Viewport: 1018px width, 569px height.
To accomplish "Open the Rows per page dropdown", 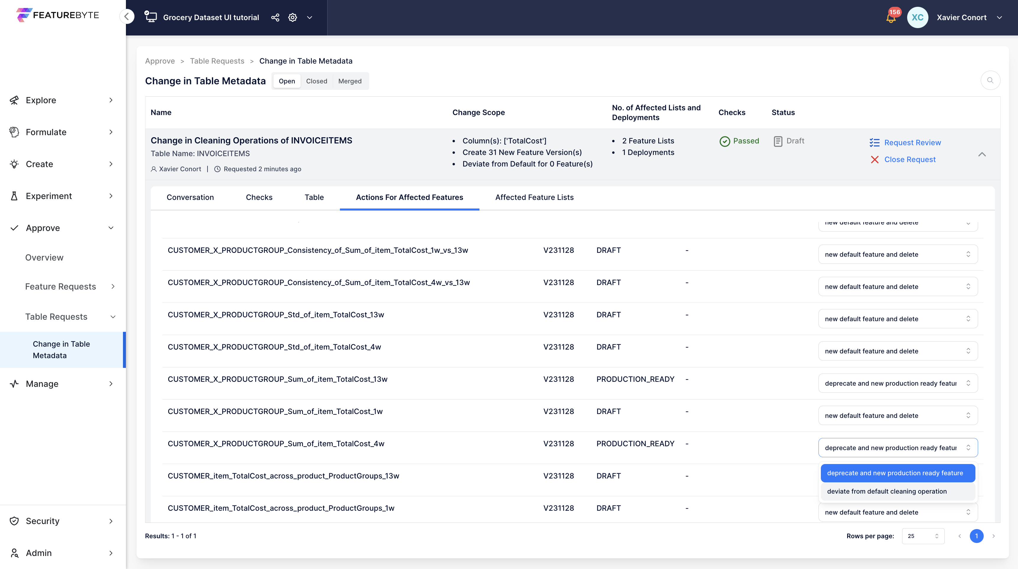I will click(x=923, y=536).
